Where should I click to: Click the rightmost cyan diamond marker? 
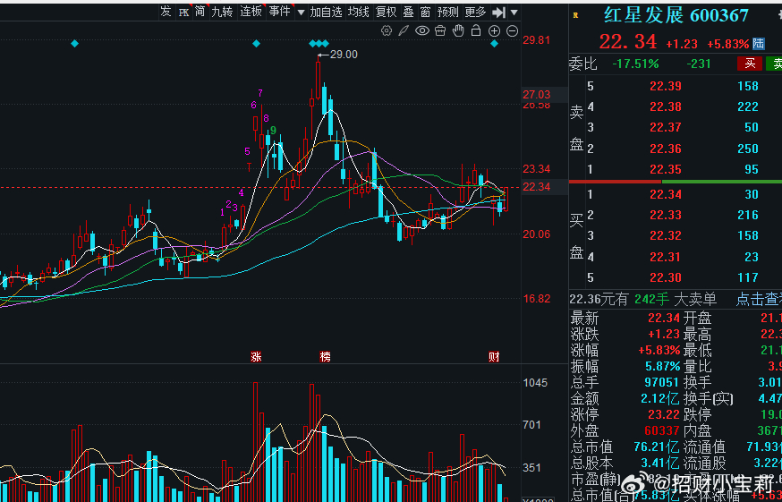(494, 44)
